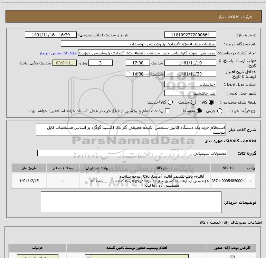Screen dimensions: 266x258
Task: Click the delivery province field خوزستان
Action: click(x=190, y=84)
